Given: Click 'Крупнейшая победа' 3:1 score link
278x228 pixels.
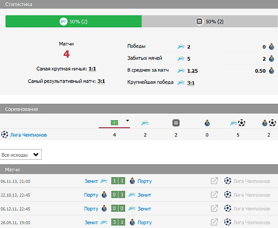Looking at the screenshot, I should 191,82.
